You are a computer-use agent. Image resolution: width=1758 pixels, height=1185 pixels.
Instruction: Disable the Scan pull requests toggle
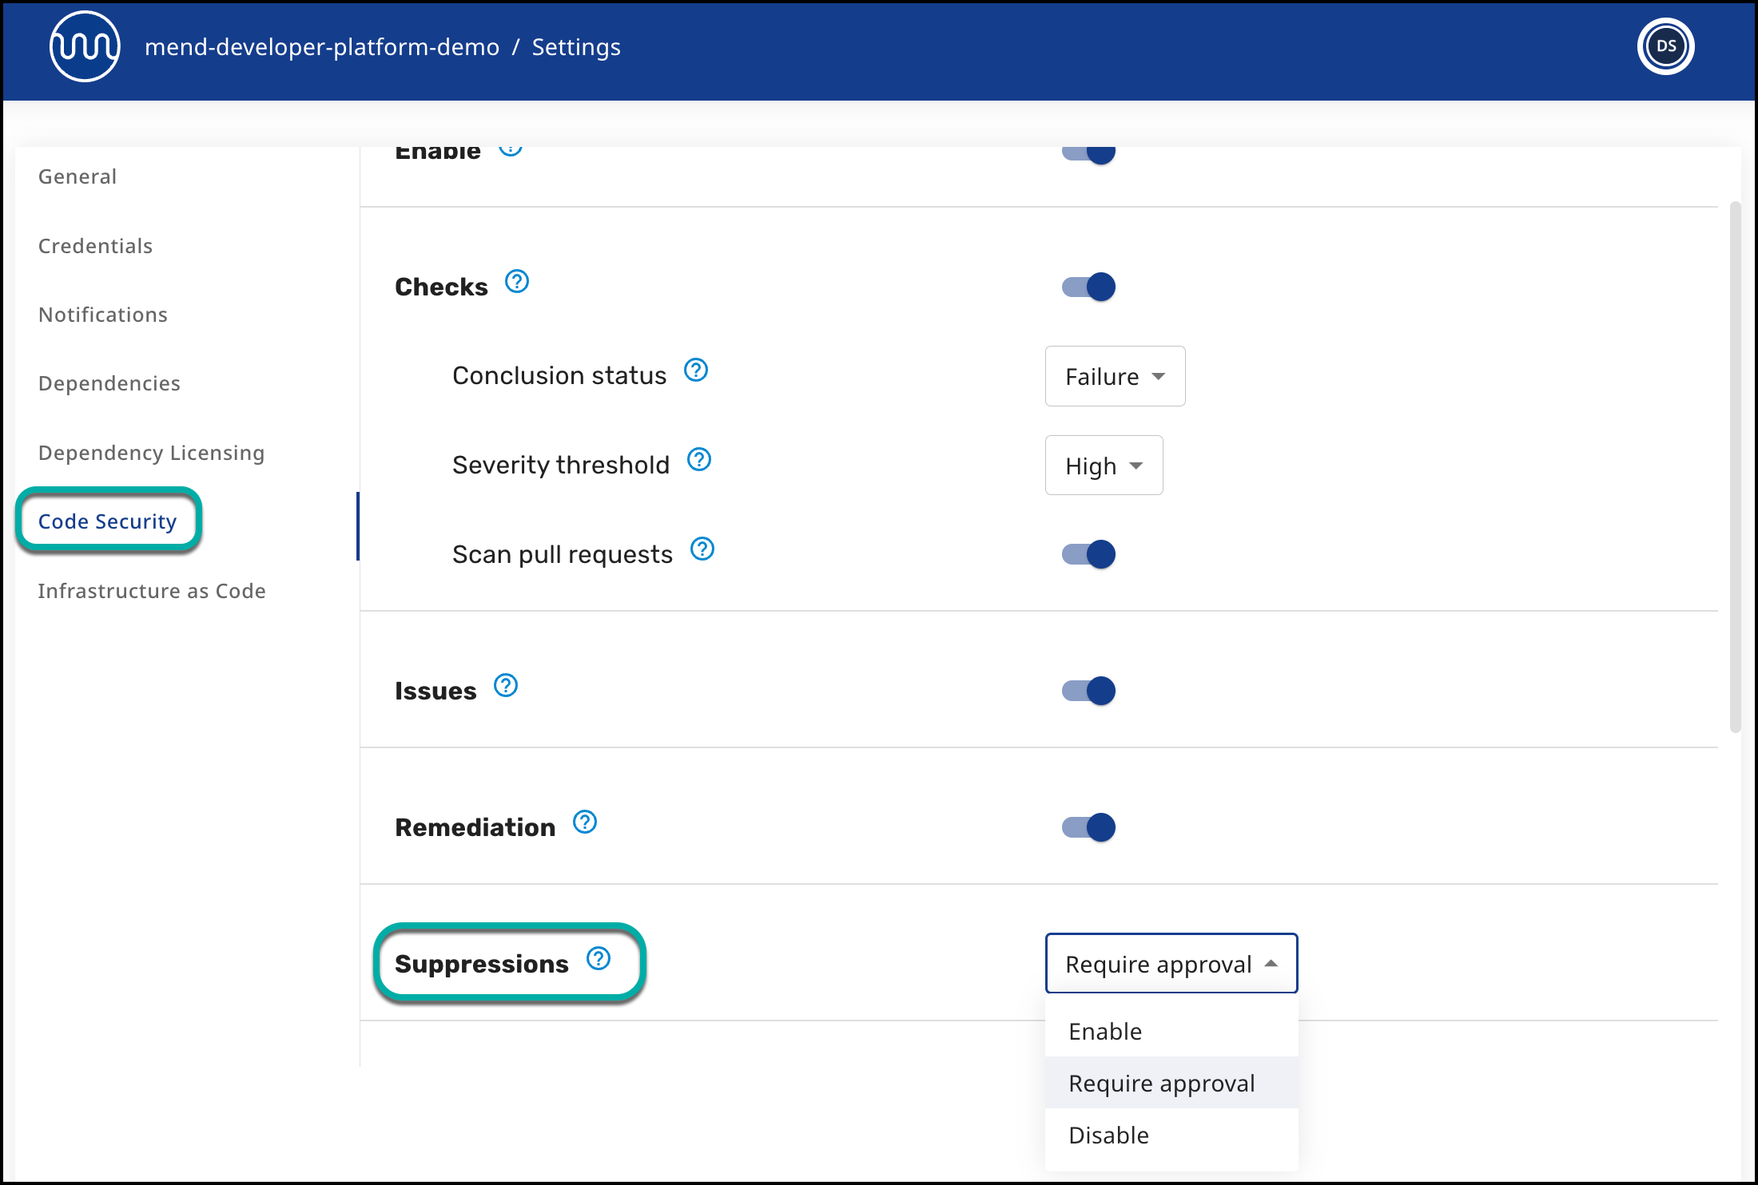tap(1088, 554)
